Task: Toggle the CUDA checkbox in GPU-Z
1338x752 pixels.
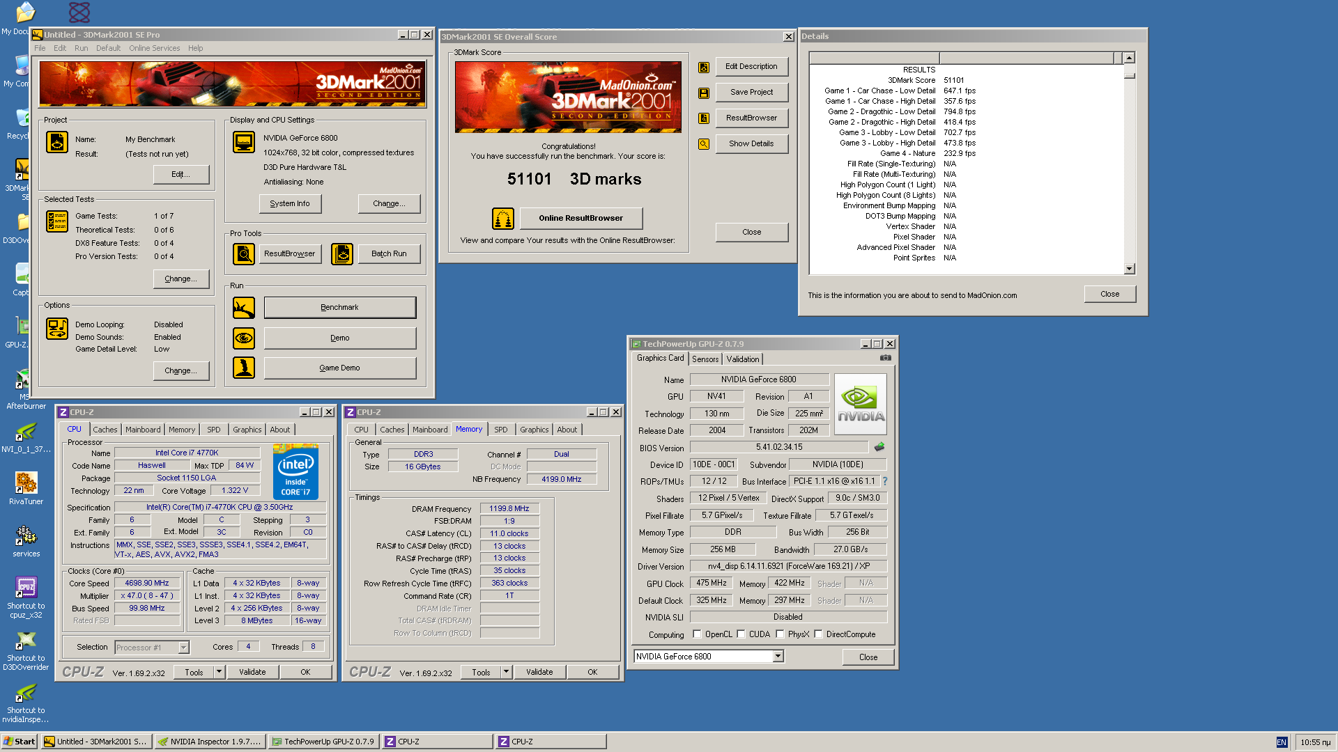Action: pyautogui.click(x=741, y=634)
